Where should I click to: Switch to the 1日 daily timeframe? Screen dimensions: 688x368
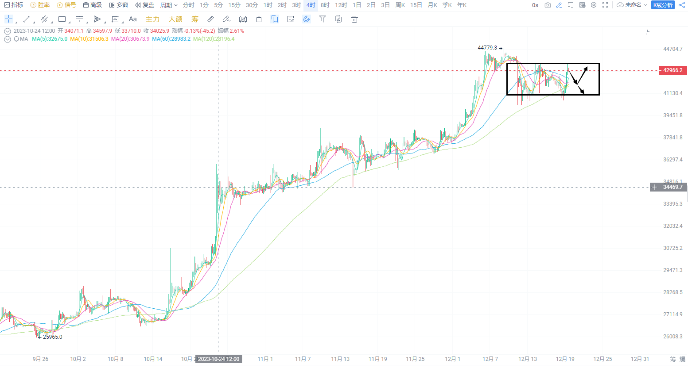(357, 5)
